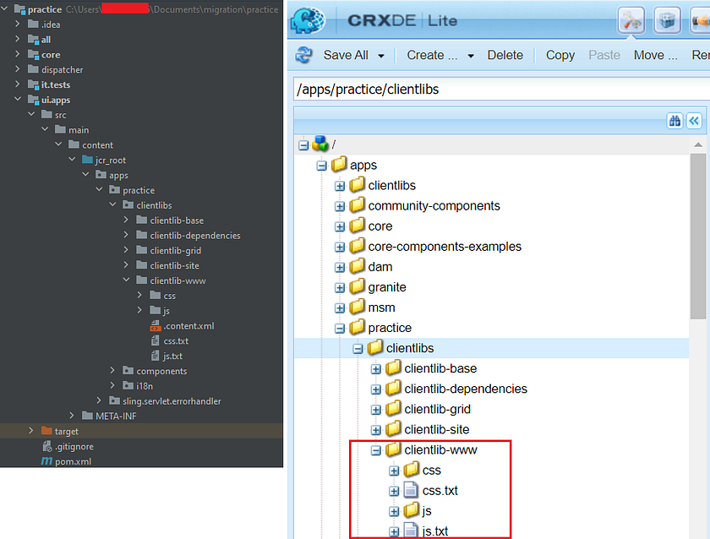Select sling.servlet.errorhandler in IDE tree
Viewport: 710px width, 539px height.
click(172, 401)
